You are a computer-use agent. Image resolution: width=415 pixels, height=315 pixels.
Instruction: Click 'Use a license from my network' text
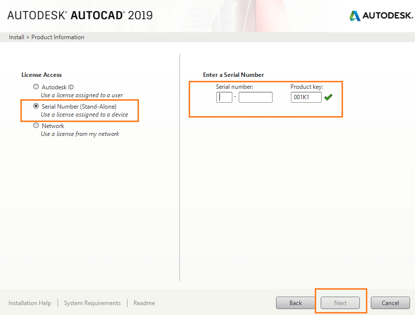[80, 134]
